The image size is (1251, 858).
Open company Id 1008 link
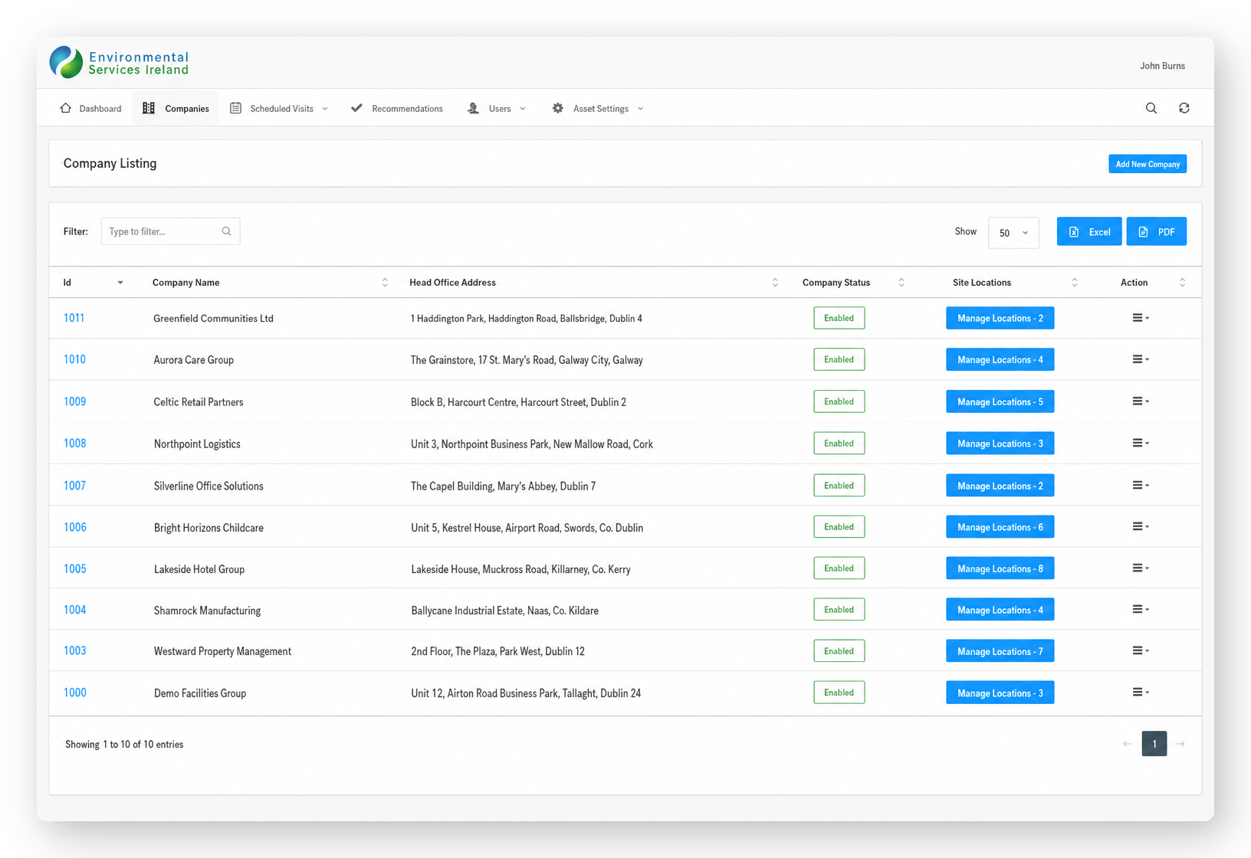coord(74,444)
